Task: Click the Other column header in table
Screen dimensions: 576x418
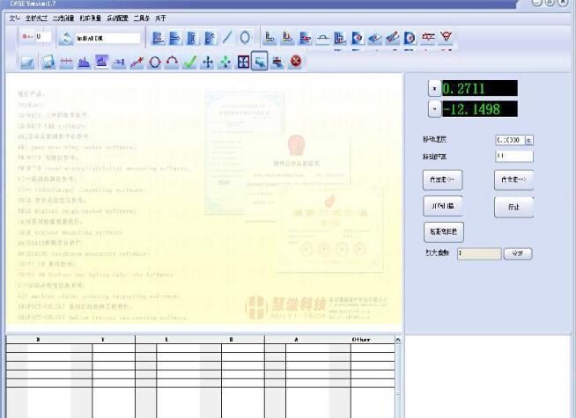Action: coord(361,339)
